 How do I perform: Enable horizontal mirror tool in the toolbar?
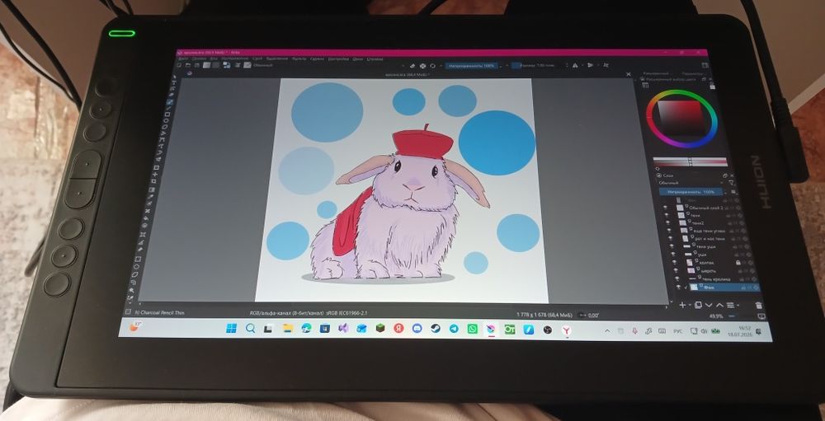click(574, 65)
